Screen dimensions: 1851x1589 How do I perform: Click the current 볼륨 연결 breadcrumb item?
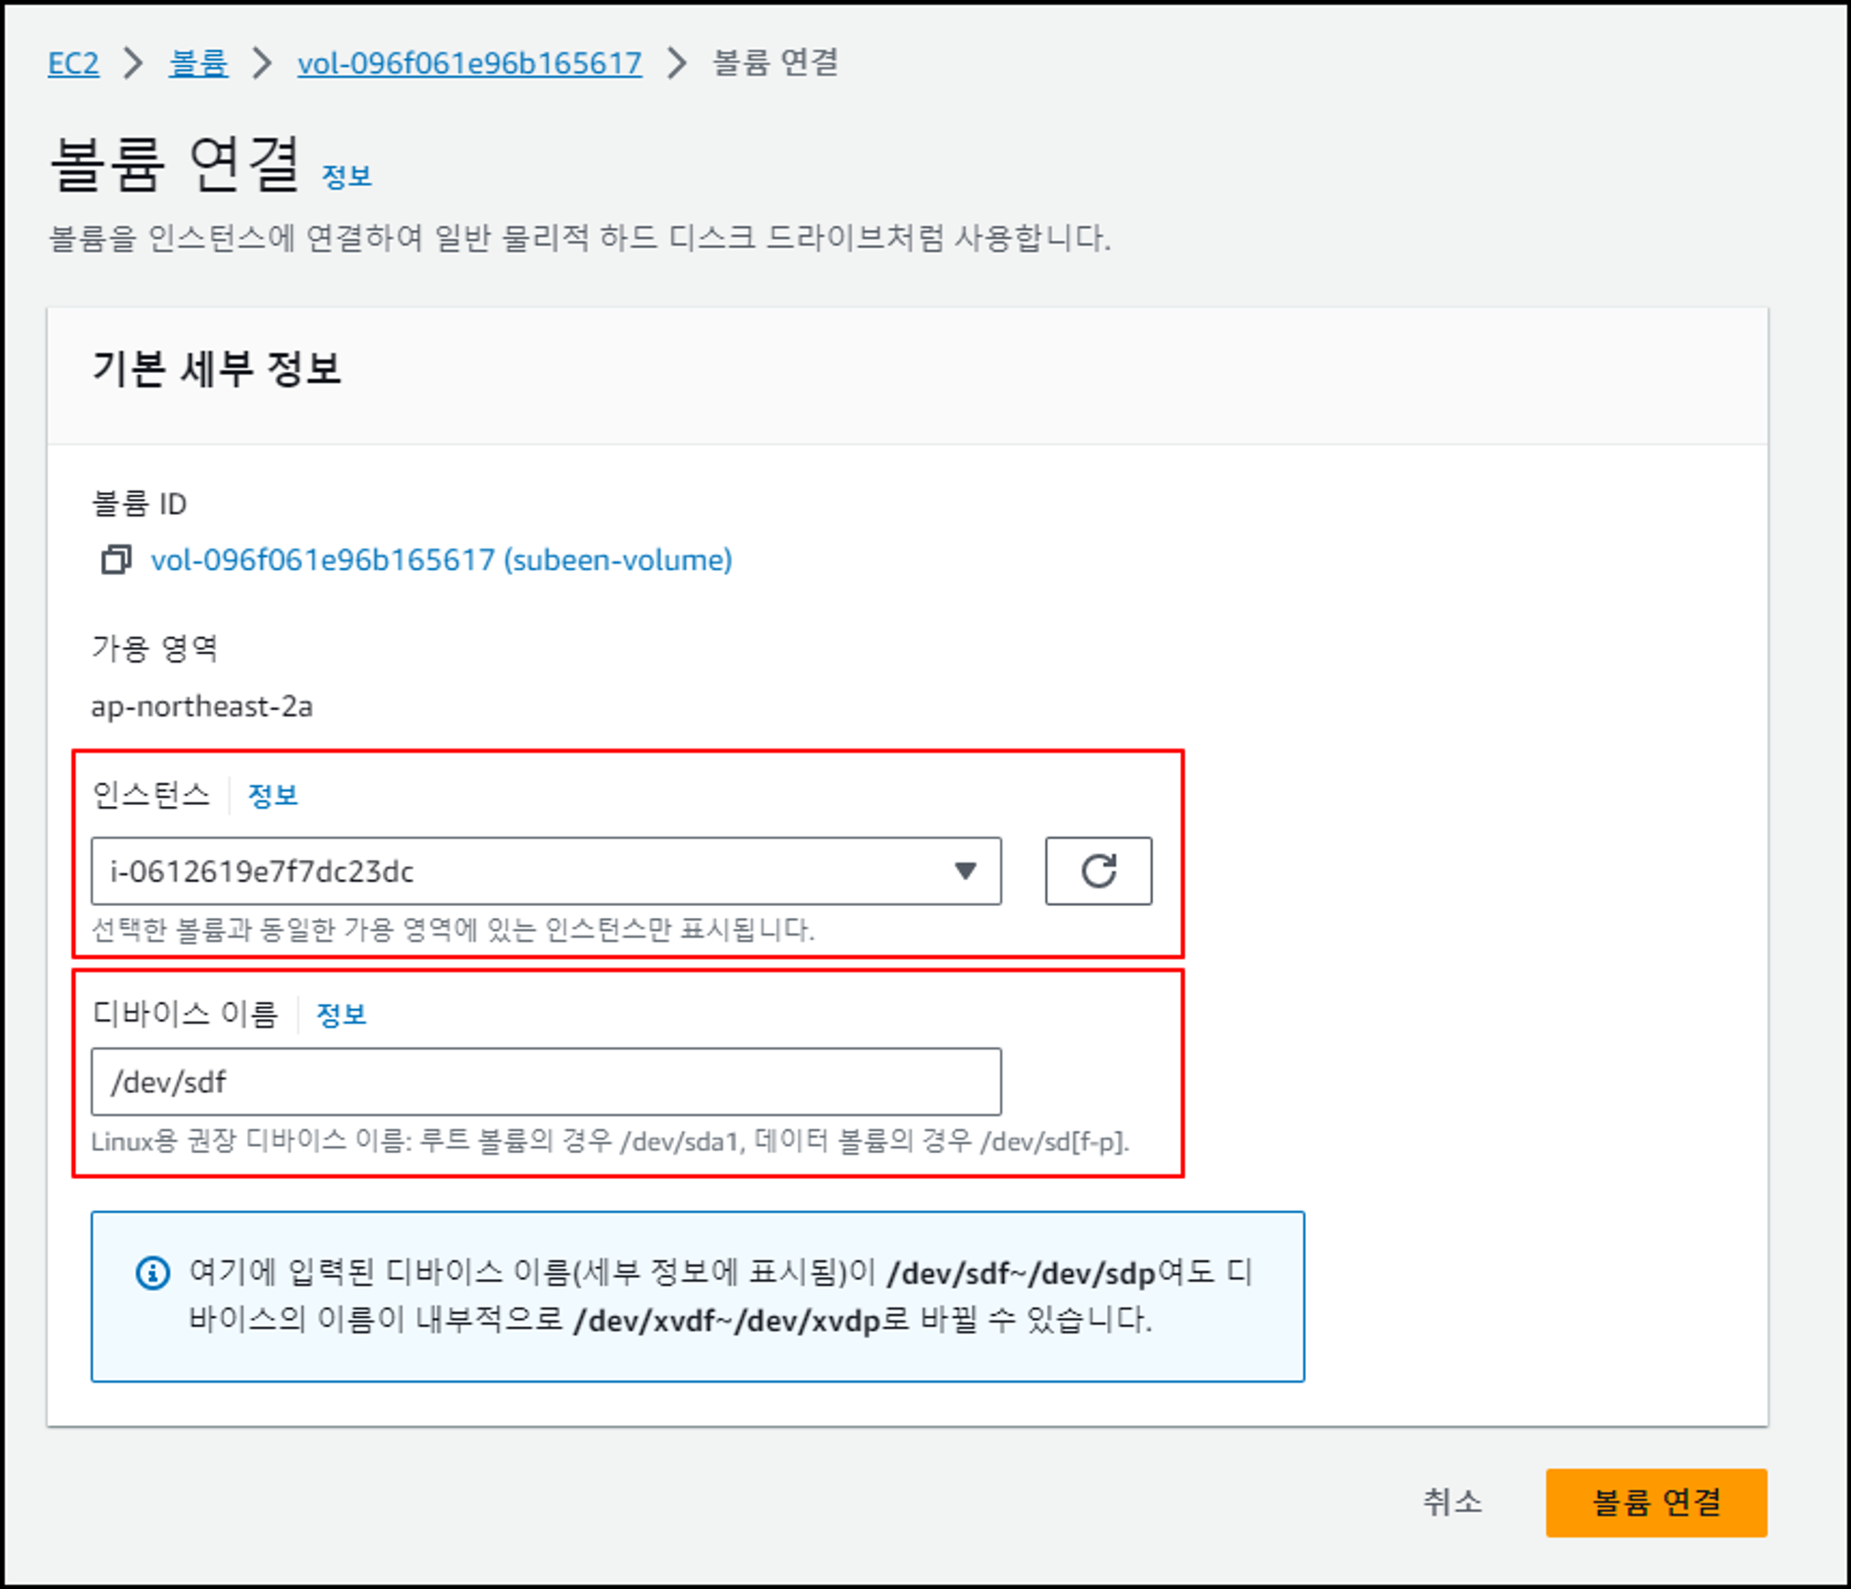[775, 63]
